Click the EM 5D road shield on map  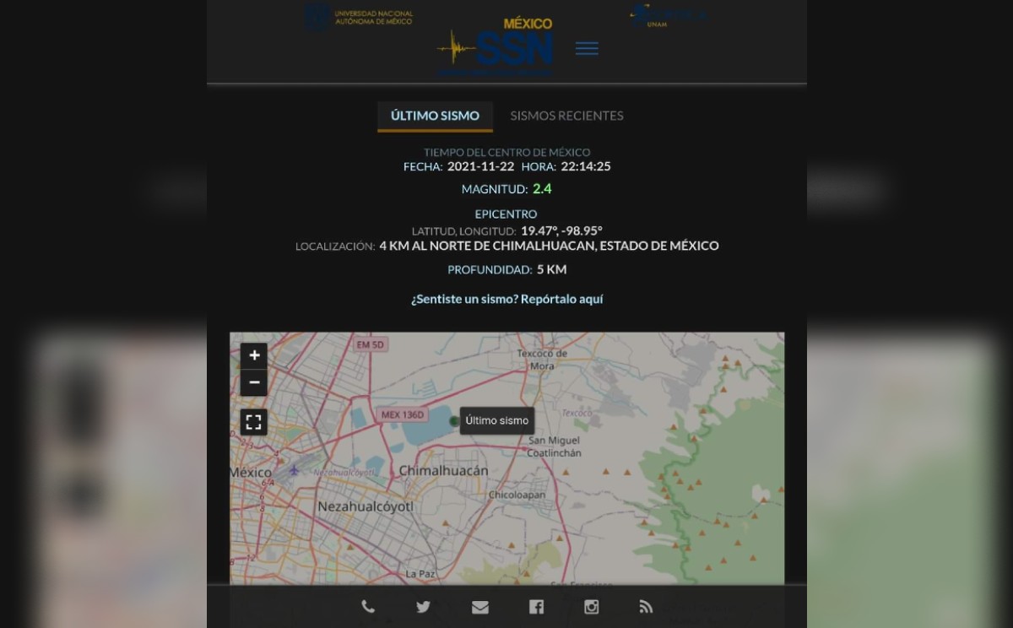[x=370, y=344]
